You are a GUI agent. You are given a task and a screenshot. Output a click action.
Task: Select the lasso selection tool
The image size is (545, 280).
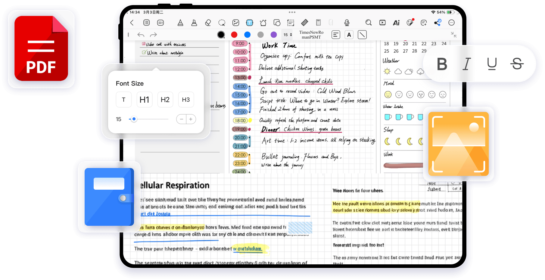[x=222, y=23]
